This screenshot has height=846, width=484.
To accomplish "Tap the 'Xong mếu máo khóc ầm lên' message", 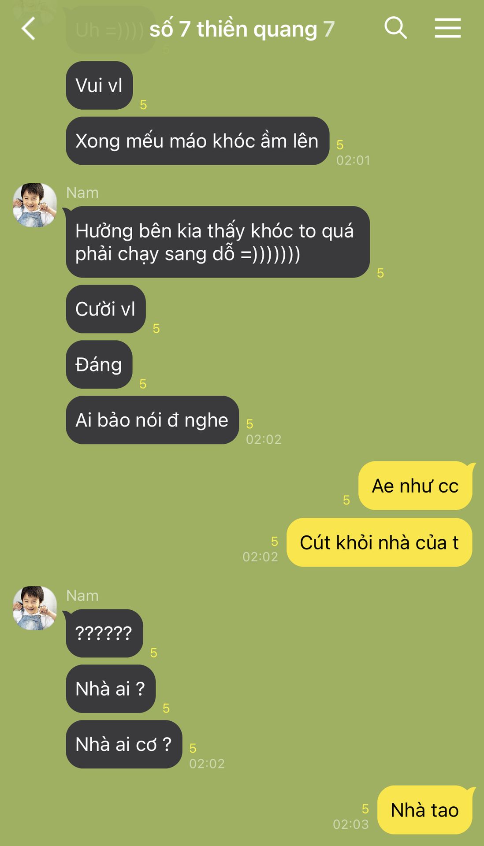I will click(197, 141).
